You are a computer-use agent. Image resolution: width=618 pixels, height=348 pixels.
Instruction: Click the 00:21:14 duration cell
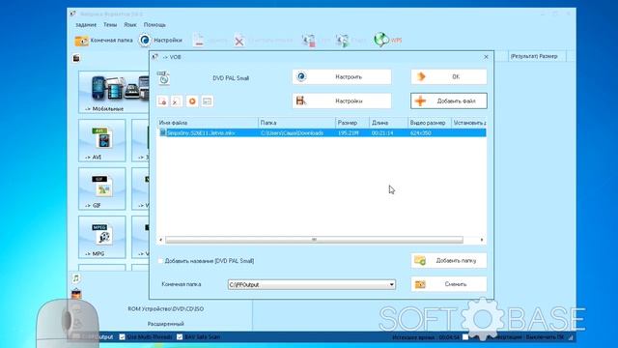click(382, 133)
